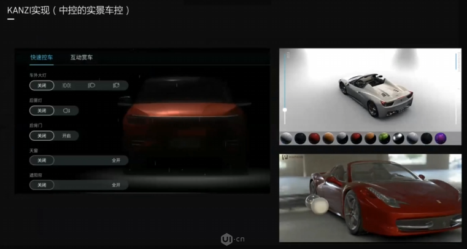
Task: Pick the purple material ball
Action: click(441, 138)
